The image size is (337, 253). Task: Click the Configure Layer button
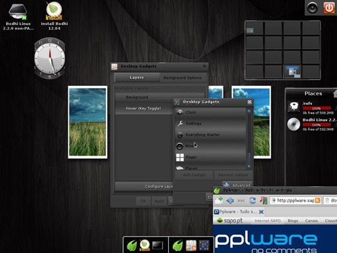click(144, 186)
